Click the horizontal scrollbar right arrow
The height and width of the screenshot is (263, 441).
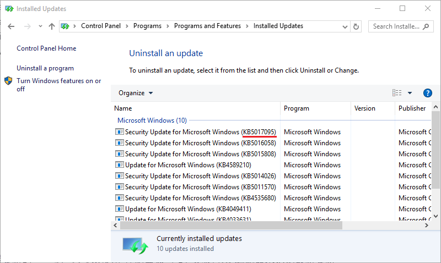(x=427, y=225)
